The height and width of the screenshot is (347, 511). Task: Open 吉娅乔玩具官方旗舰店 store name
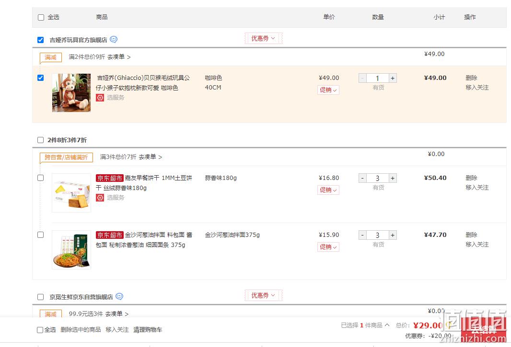(x=78, y=40)
